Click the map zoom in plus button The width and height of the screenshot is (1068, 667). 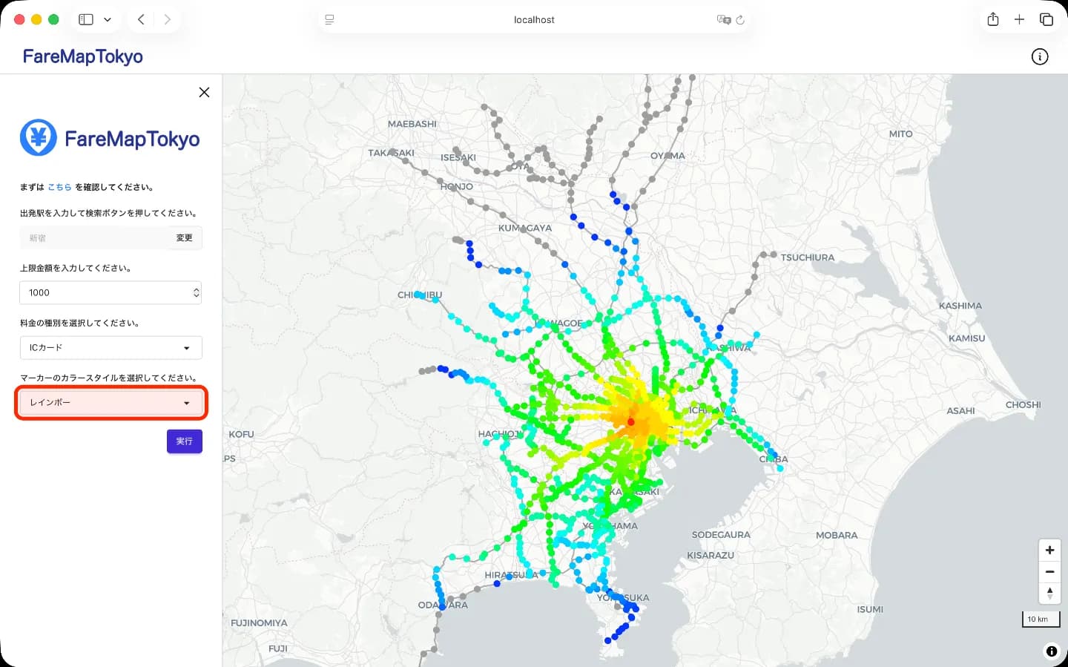tap(1049, 551)
